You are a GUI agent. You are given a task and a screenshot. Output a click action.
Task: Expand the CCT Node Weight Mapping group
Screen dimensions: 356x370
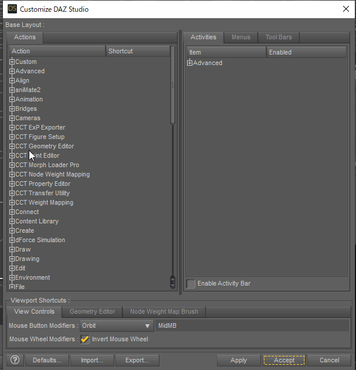(12, 174)
